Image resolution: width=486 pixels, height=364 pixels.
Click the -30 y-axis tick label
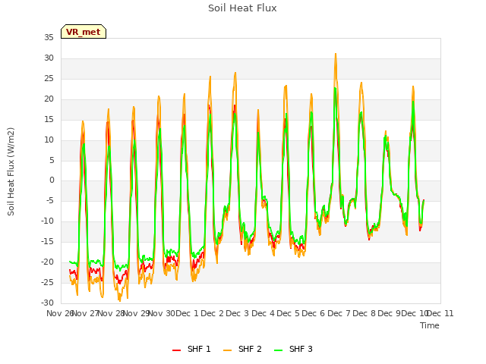tap(47, 303)
